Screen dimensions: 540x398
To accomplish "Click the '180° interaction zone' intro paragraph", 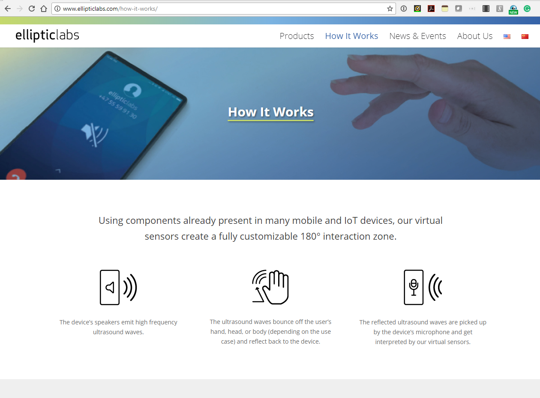I will click(270, 228).
